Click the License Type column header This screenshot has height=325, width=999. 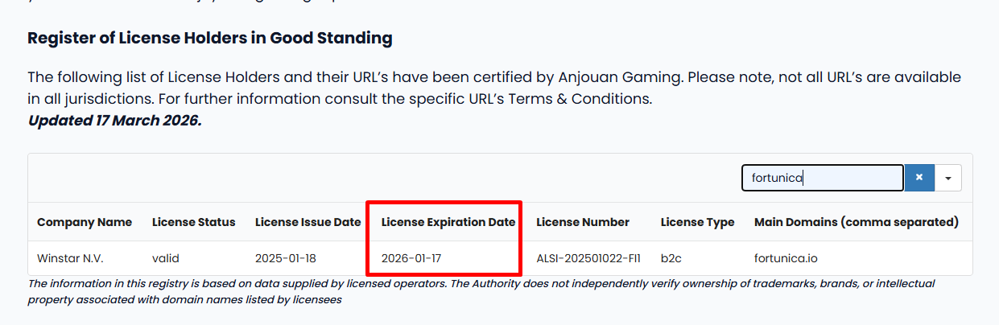(697, 222)
